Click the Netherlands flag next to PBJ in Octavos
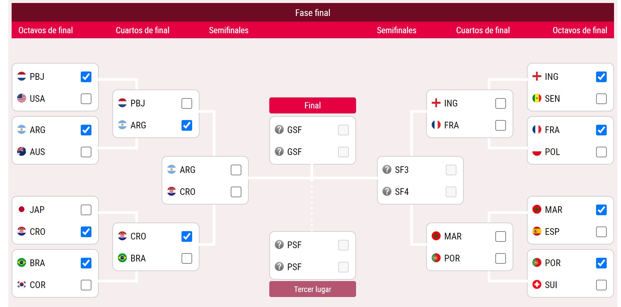The width and height of the screenshot is (621, 307). [22, 76]
